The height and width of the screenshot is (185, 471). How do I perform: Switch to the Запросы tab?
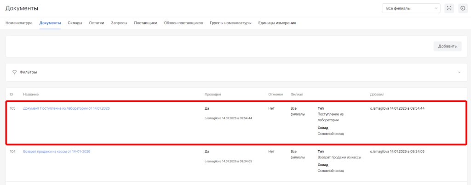[119, 23]
